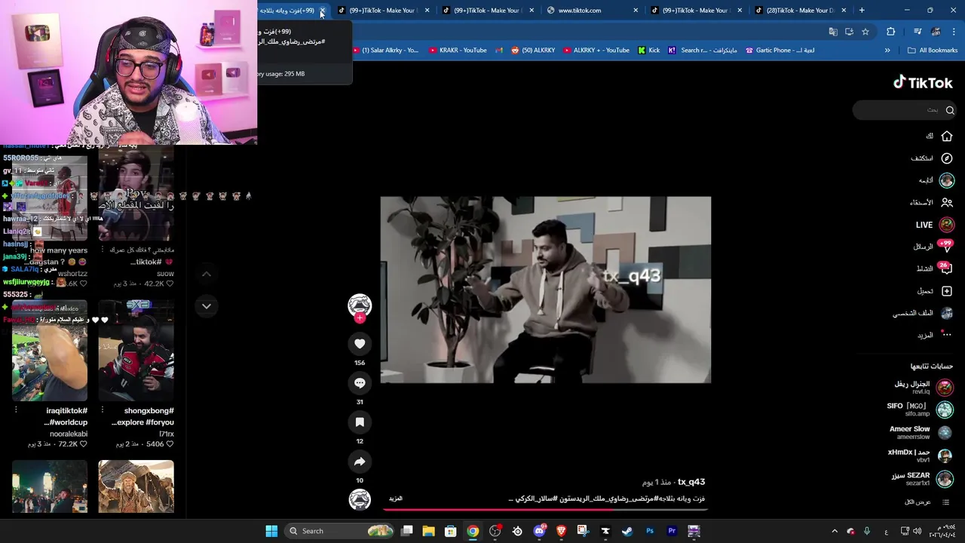Image resolution: width=965 pixels, height=543 pixels.
Task: Go to next video with down chevron
Action: (x=207, y=306)
